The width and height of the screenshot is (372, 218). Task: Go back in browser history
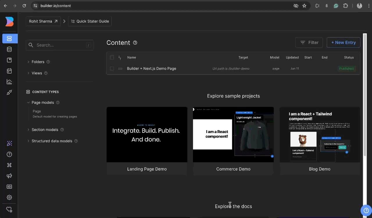coord(6,6)
